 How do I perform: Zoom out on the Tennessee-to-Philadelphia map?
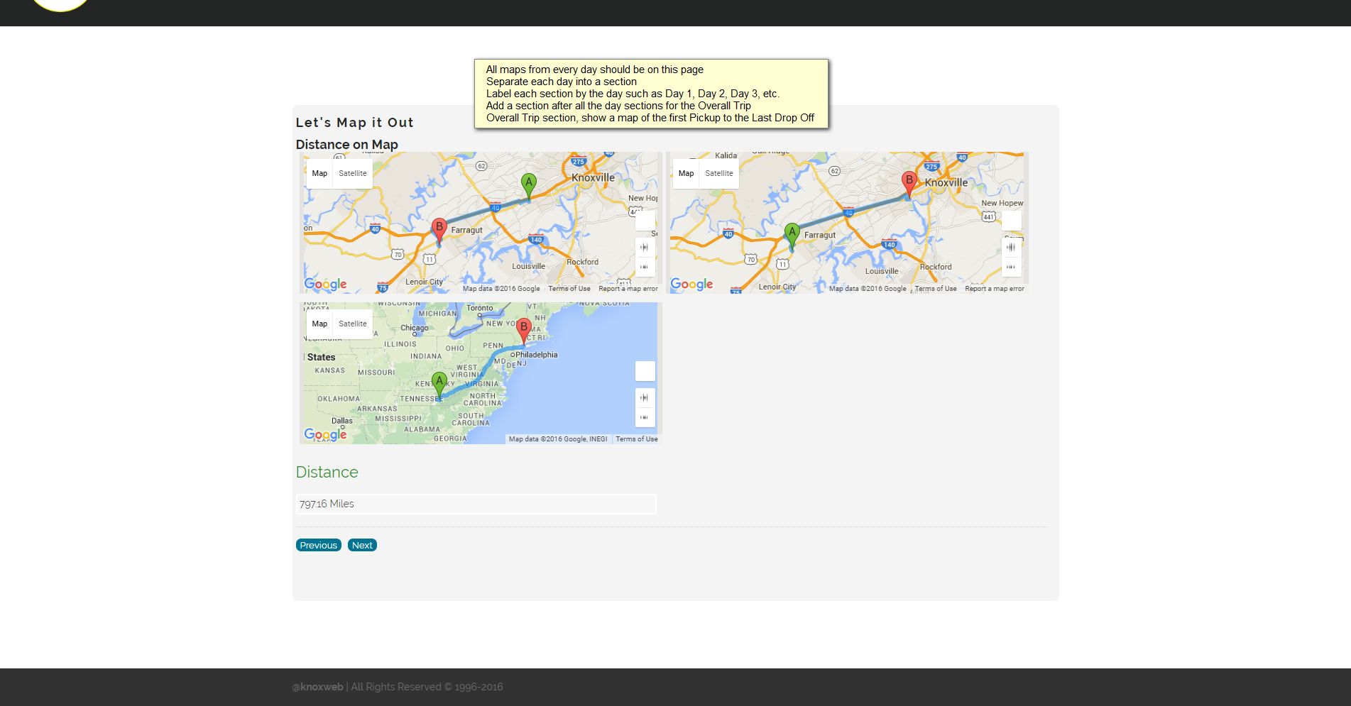[x=645, y=417]
